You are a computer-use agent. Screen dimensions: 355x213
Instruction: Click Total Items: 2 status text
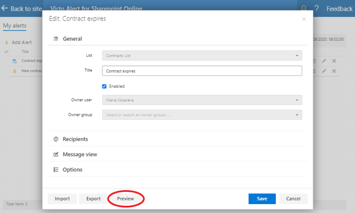click(17, 204)
